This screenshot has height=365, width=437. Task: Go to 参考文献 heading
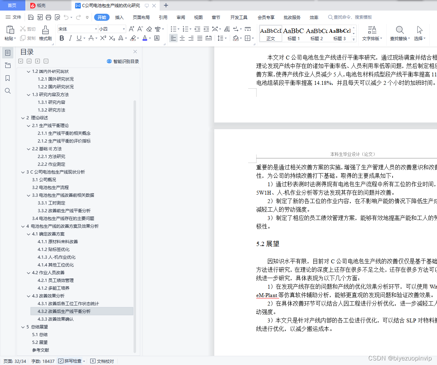coord(41,350)
